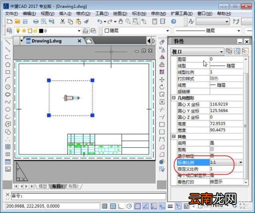Click the Mirror tool icon
This screenshot has height=213, width=255.
coord(162,57)
